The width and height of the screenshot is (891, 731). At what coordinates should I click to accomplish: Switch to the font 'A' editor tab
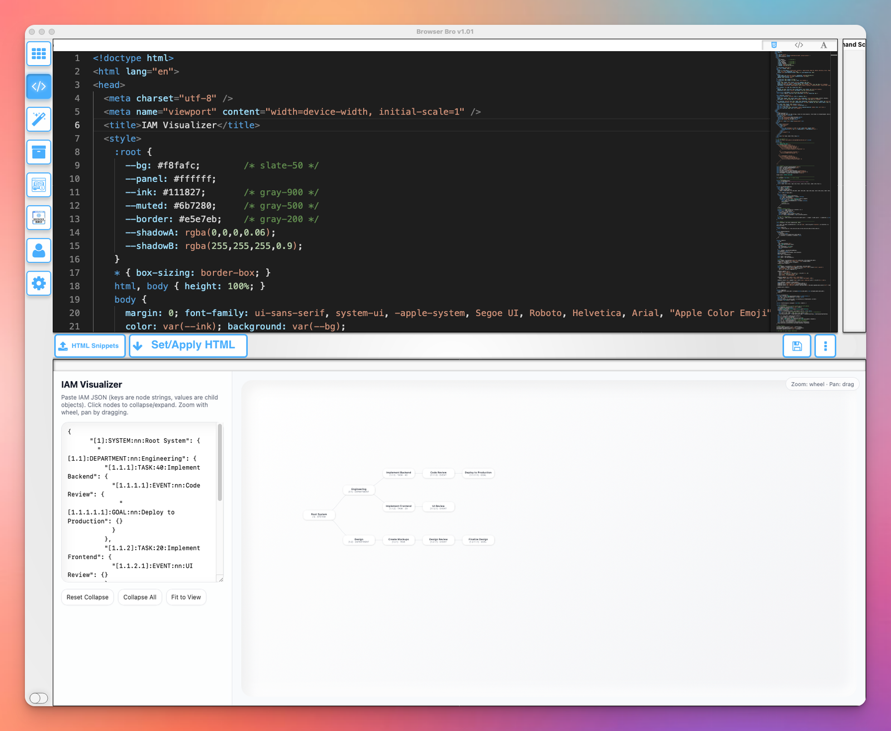(x=824, y=45)
